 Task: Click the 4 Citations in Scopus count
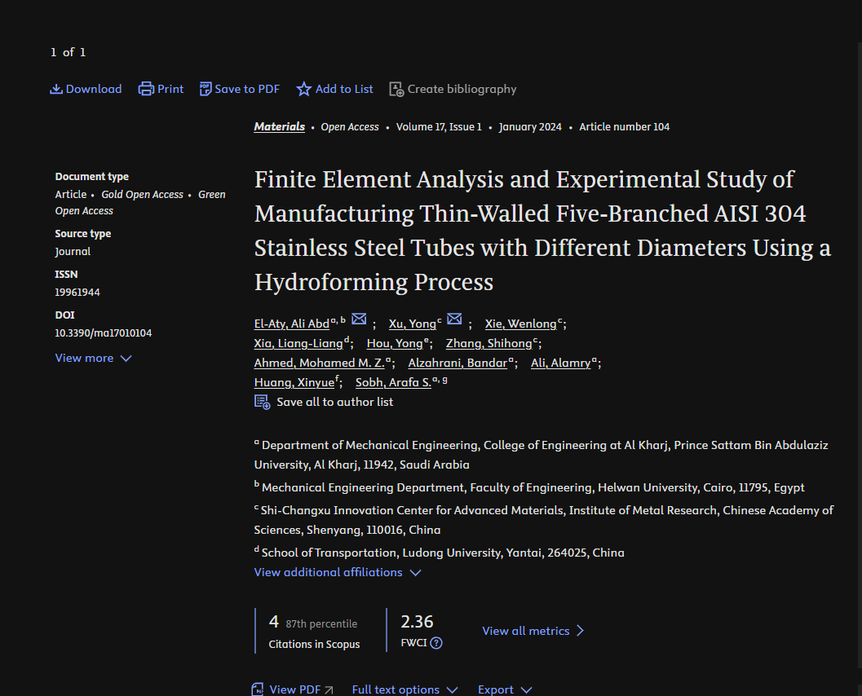[274, 622]
